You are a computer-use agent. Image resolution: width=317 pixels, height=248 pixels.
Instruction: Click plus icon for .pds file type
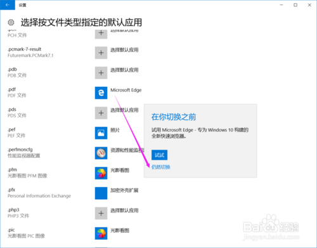[101, 113]
